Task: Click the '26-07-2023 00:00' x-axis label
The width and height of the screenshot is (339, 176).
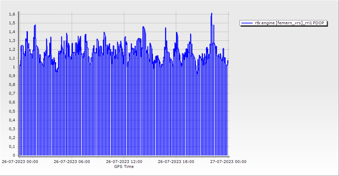Action: coord(20,162)
